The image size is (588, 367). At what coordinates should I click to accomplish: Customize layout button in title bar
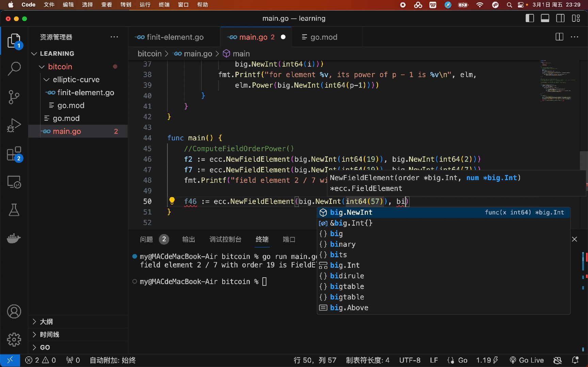click(576, 18)
